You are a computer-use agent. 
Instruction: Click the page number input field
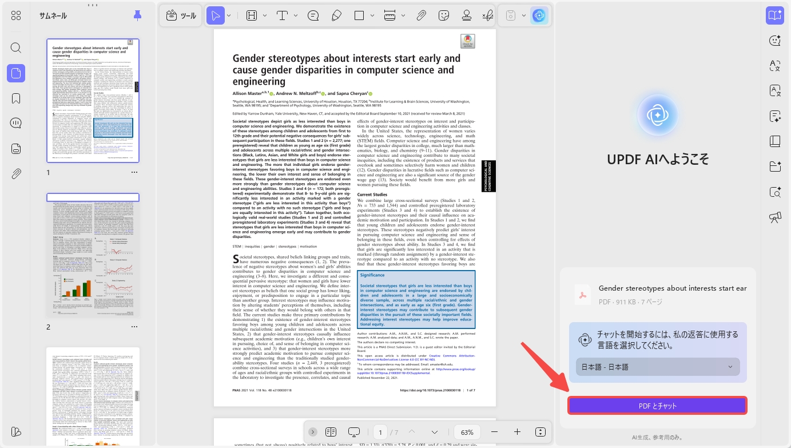tap(381, 432)
